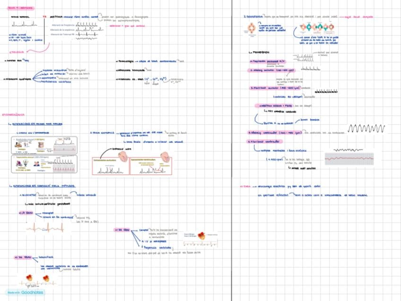Select the pink Tema 7 title highlight
This screenshot has height=301, width=401.
[x=17, y=8]
